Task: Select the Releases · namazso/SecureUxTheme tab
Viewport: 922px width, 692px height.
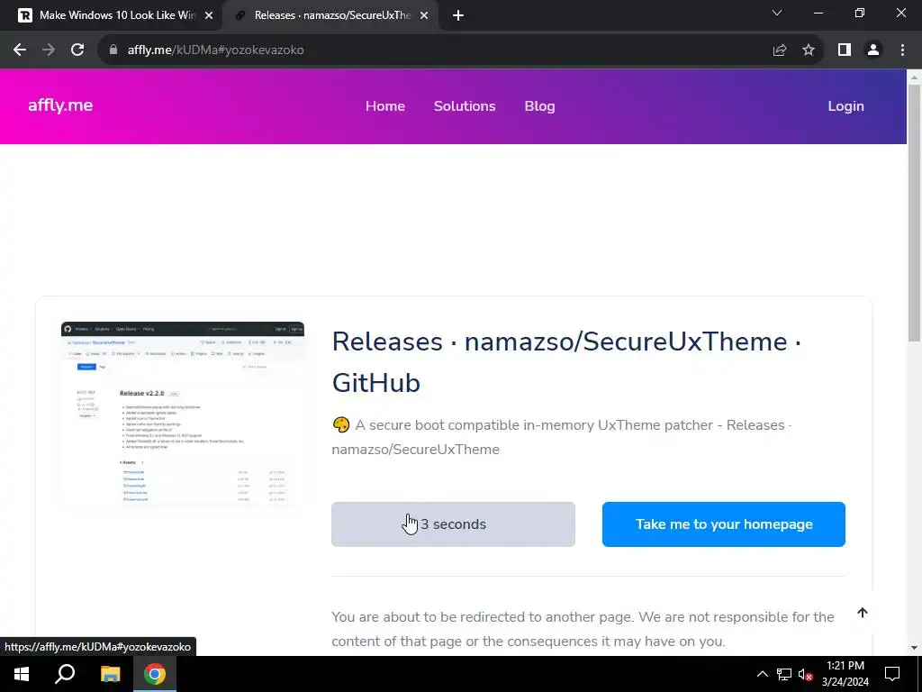Action: 330,16
